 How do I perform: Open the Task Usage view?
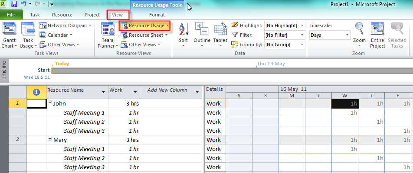click(x=28, y=30)
